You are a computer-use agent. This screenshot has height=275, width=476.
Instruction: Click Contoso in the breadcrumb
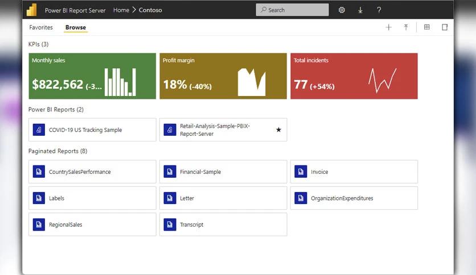pyautogui.click(x=150, y=10)
